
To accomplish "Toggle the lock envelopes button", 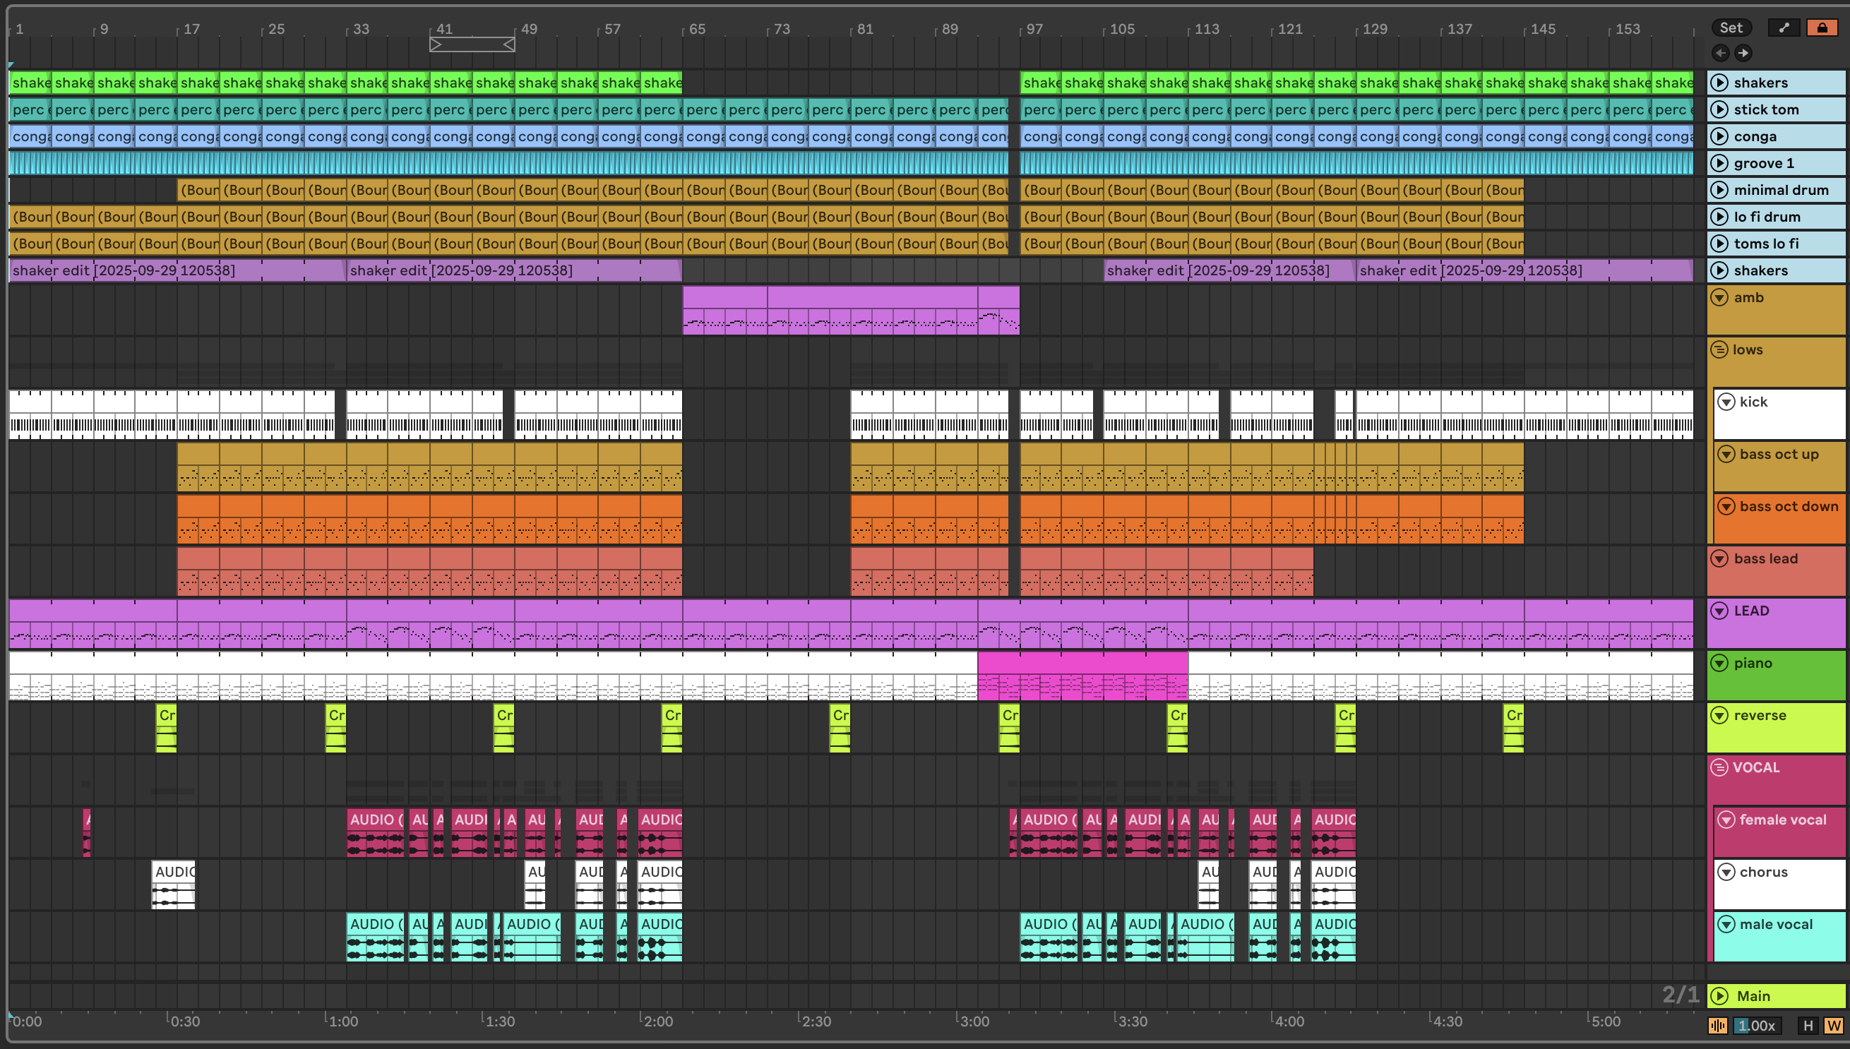I will (x=1822, y=28).
